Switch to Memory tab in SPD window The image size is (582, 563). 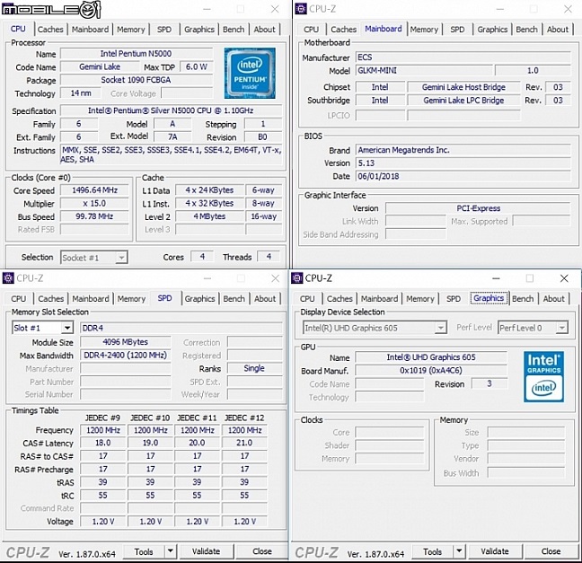coord(131,299)
